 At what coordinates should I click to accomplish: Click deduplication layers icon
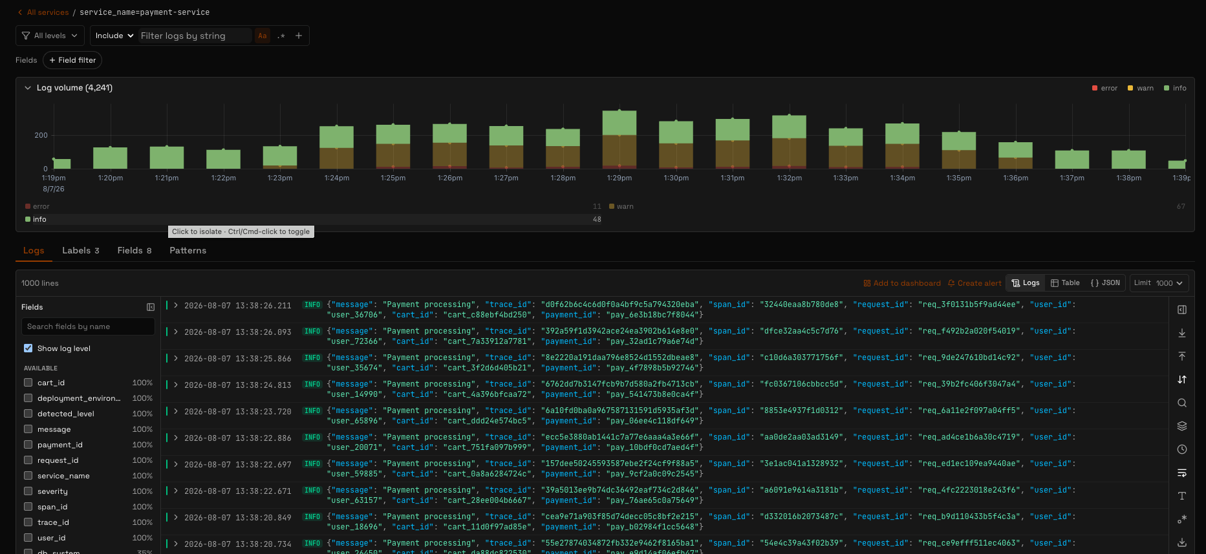coord(1182,426)
